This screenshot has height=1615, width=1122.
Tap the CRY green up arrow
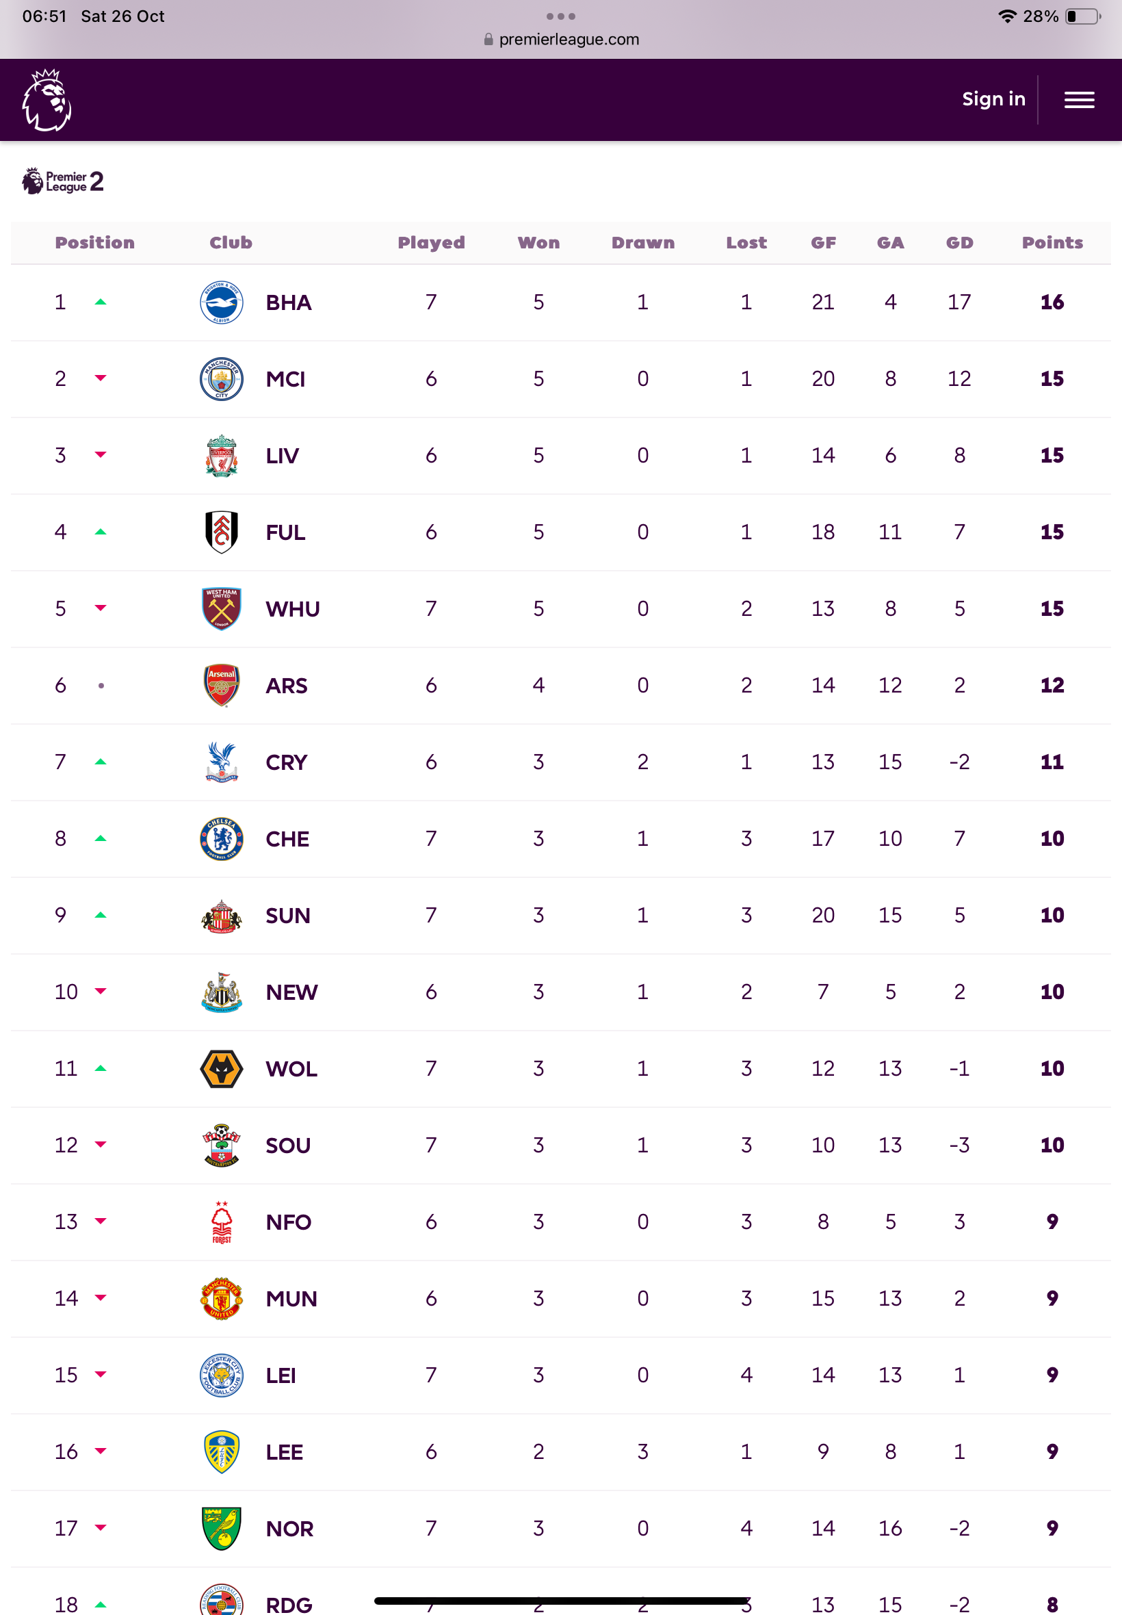(x=101, y=762)
